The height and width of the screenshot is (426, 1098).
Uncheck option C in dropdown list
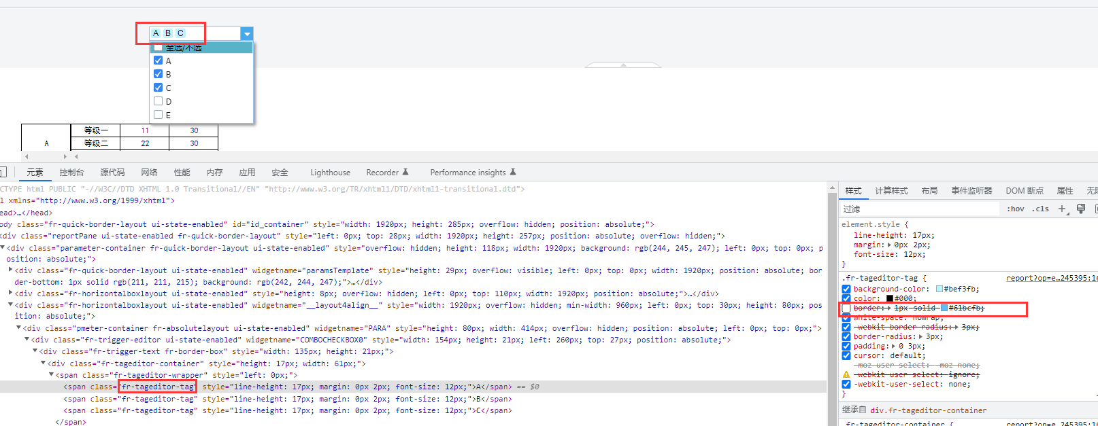pos(159,88)
